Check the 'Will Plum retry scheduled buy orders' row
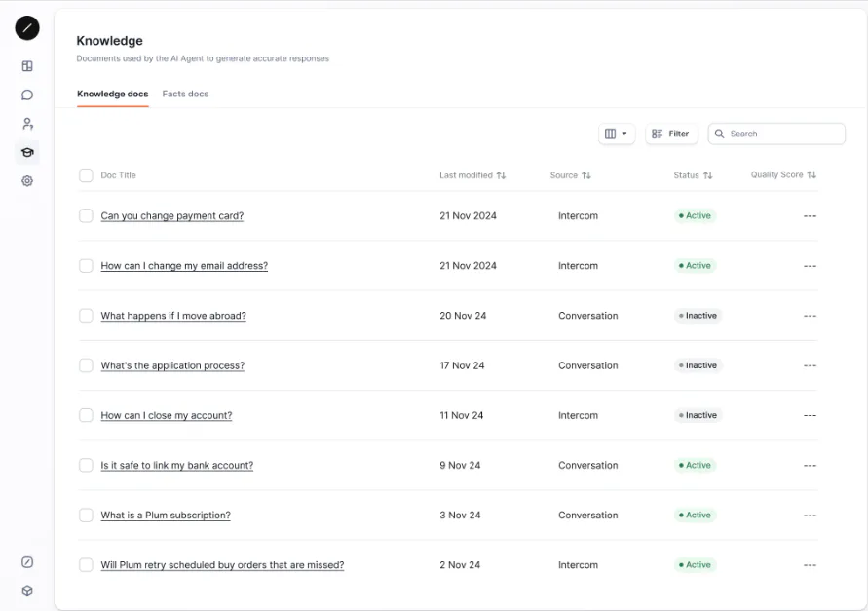 coord(86,564)
